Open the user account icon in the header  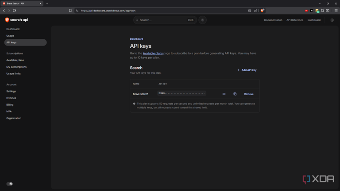(332, 20)
